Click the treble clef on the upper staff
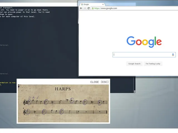Image resolution: width=178 pixels, height=133 pixels. pyautogui.click(x=24, y=102)
